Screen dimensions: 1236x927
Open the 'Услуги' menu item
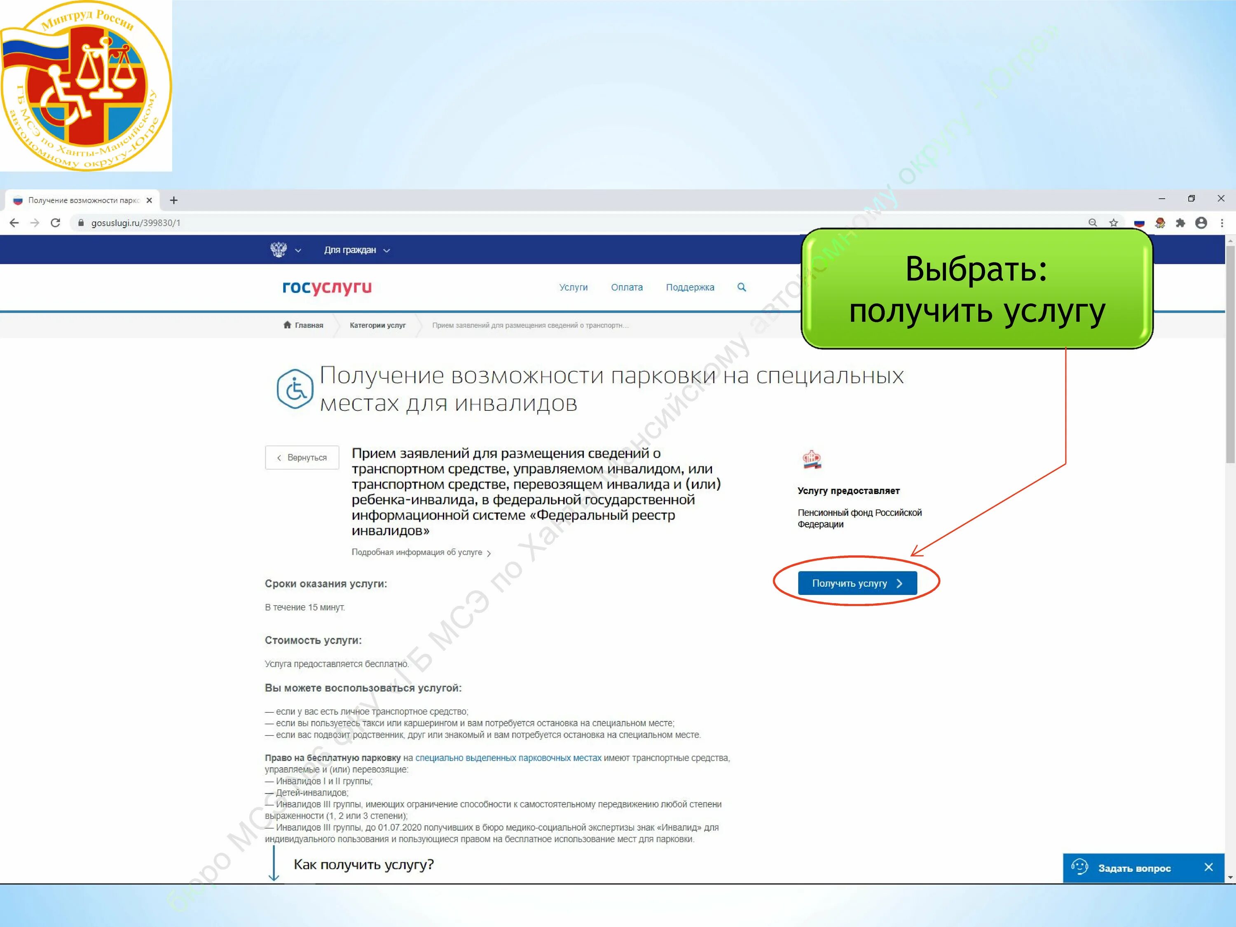pyautogui.click(x=574, y=287)
